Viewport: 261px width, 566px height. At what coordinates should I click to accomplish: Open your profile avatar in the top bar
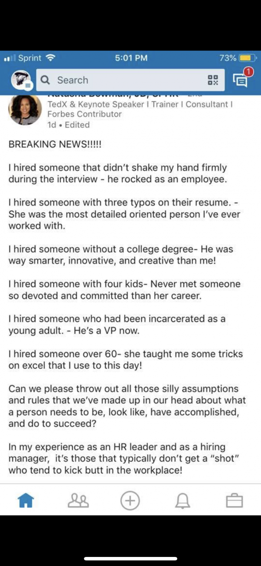[22, 80]
